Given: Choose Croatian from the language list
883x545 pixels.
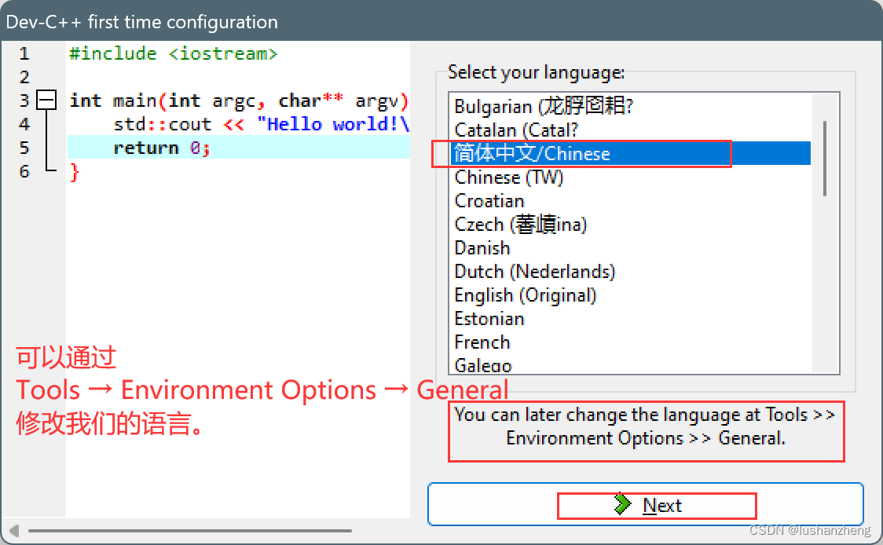Looking at the screenshot, I should [632, 200].
